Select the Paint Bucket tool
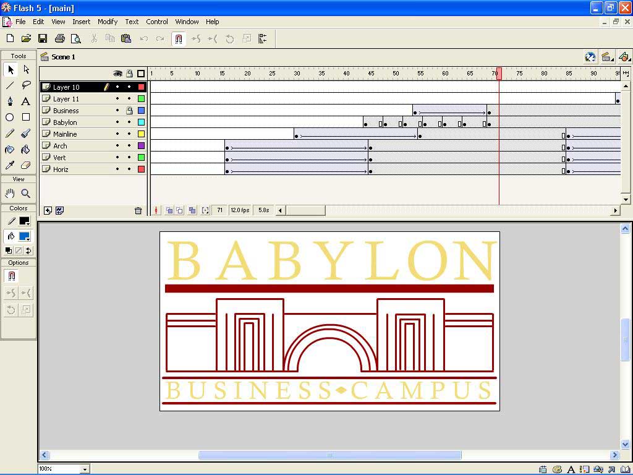Screen dimensions: 633x475 click(26, 150)
